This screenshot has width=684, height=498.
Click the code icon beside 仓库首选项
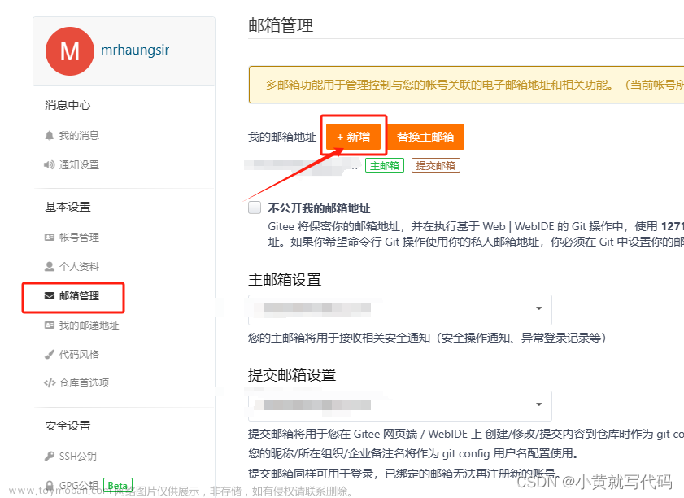pos(50,382)
